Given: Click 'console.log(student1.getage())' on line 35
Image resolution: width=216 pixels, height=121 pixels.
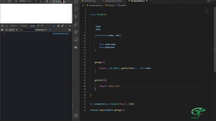Looking at the screenshot, I should (107, 110).
